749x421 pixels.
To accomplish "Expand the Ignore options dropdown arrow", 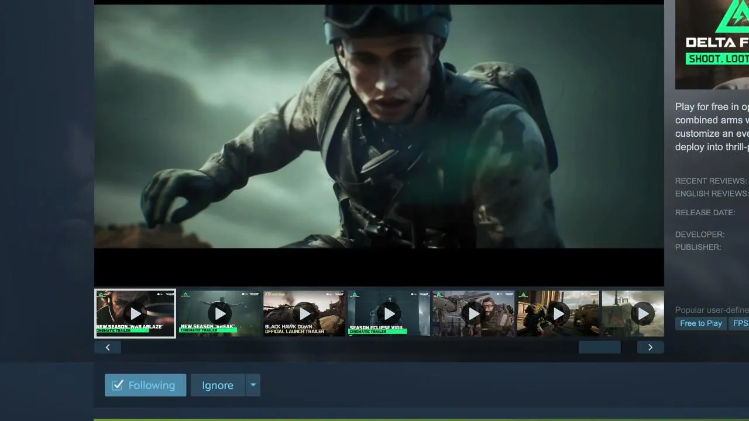I will point(253,385).
